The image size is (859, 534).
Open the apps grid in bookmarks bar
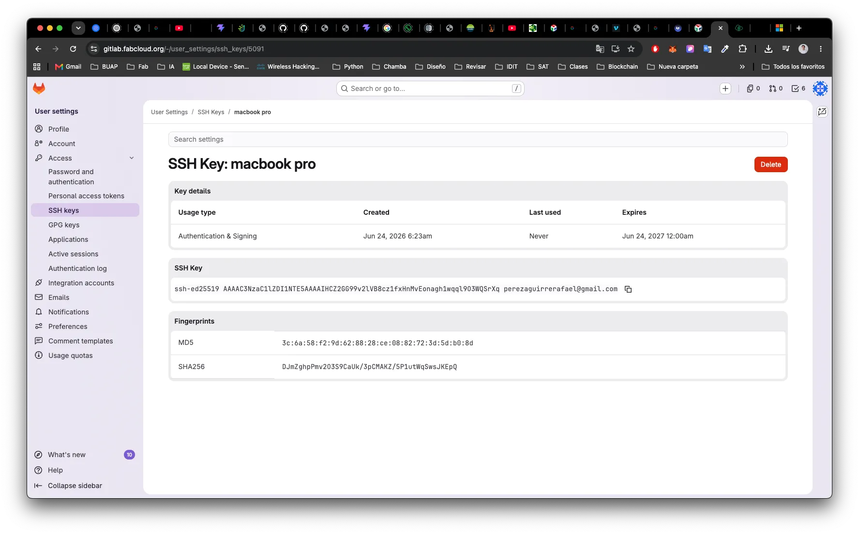37,67
